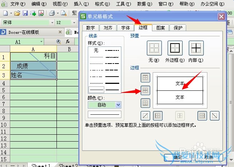This screenshot has width=234, height=167.
Task: Expand the Name Box dropdown for A1
Action: click(41, 42)
